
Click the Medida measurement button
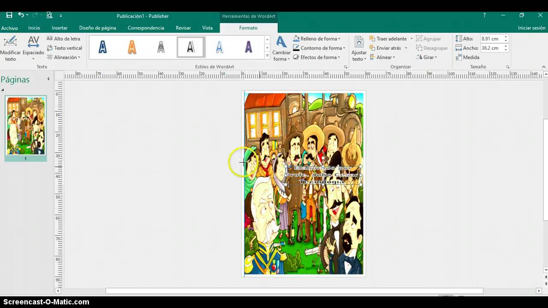(467, 57)
